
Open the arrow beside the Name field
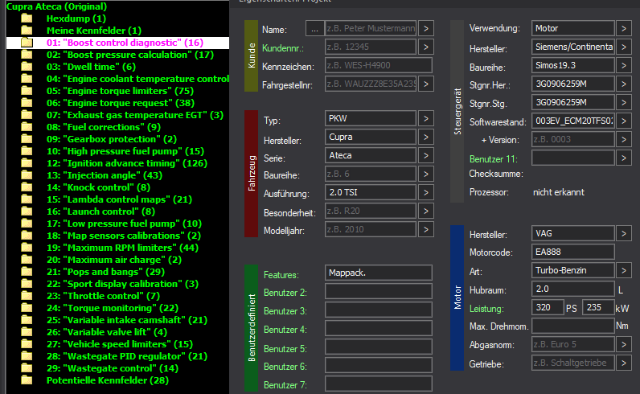(425, 29)
